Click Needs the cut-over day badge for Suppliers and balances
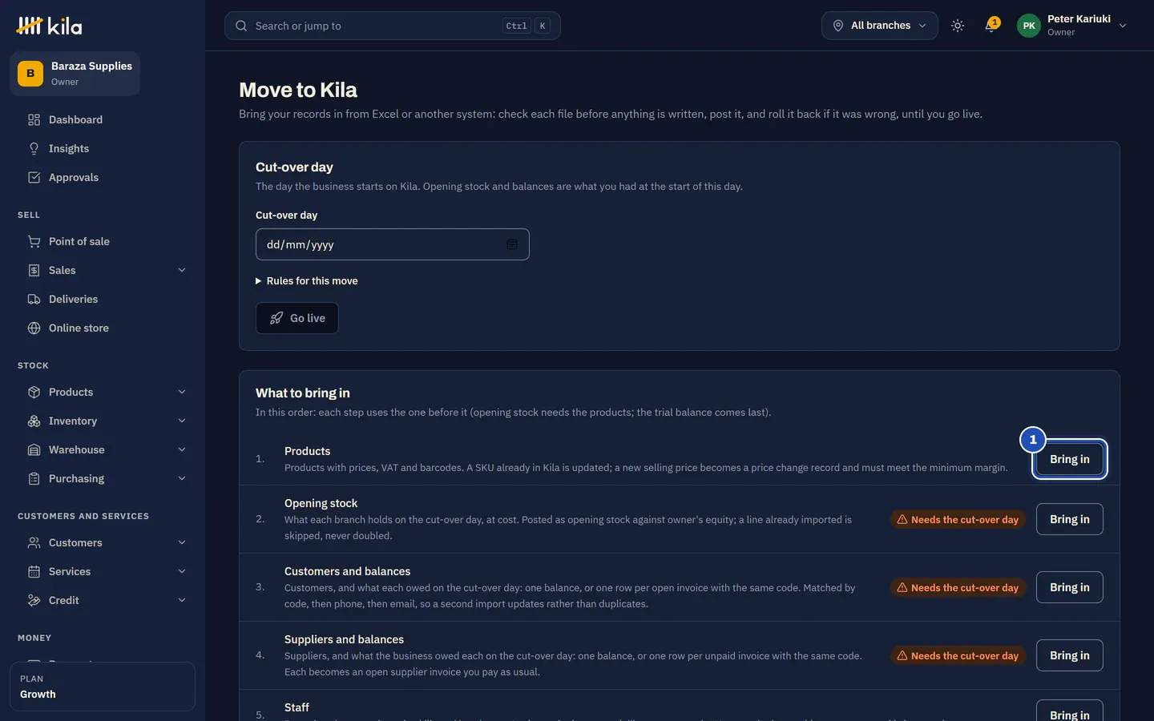Screen dimensions: 1154x721 point(958,655)
